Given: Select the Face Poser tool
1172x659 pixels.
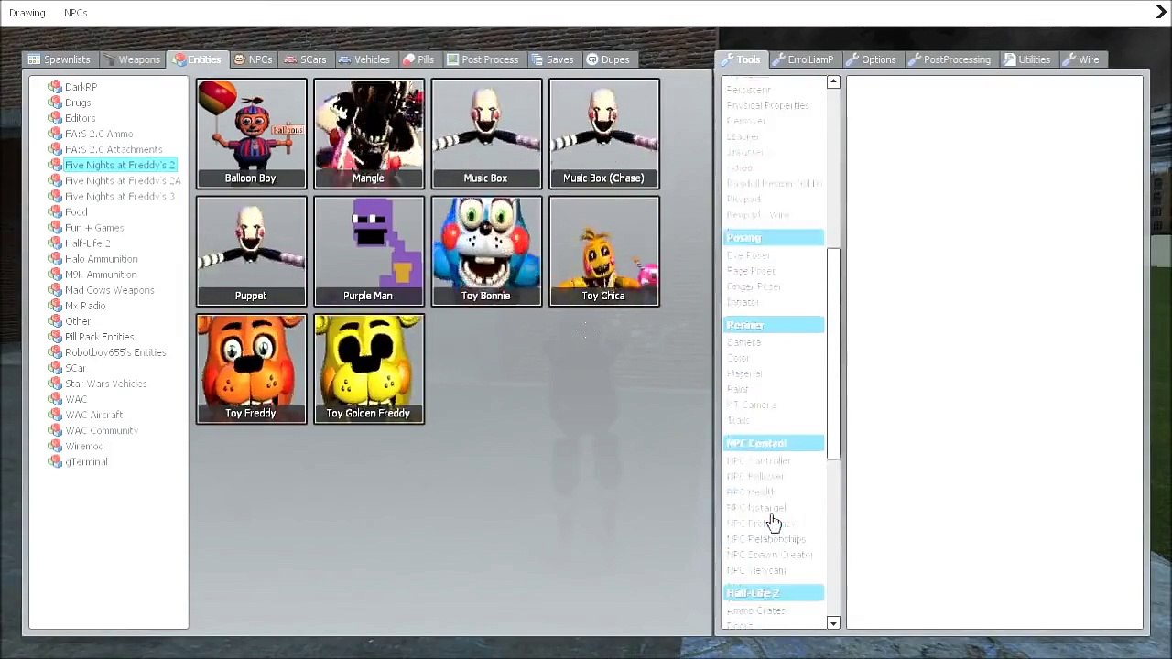Looking at the screenshot, I should click(751, 271).
